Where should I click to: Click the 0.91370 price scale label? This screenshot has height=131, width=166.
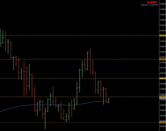163,30
